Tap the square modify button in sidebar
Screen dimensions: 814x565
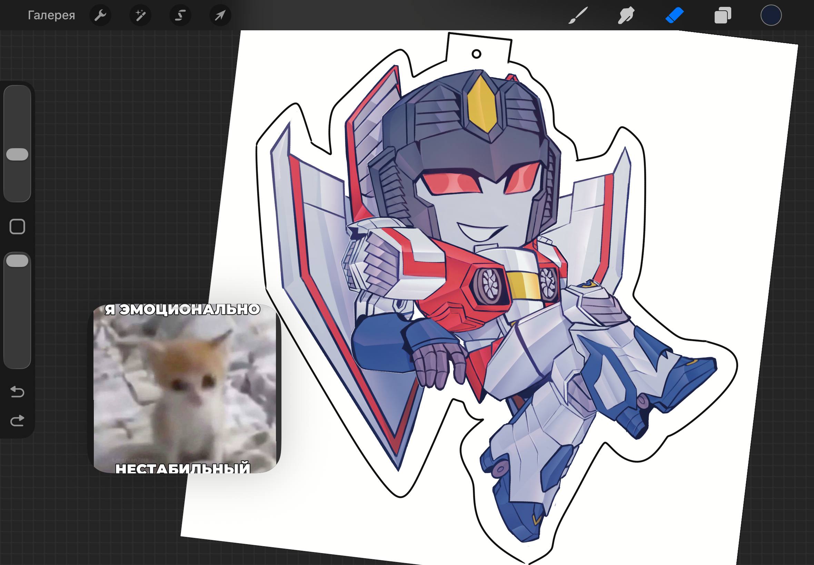[17, 227]
